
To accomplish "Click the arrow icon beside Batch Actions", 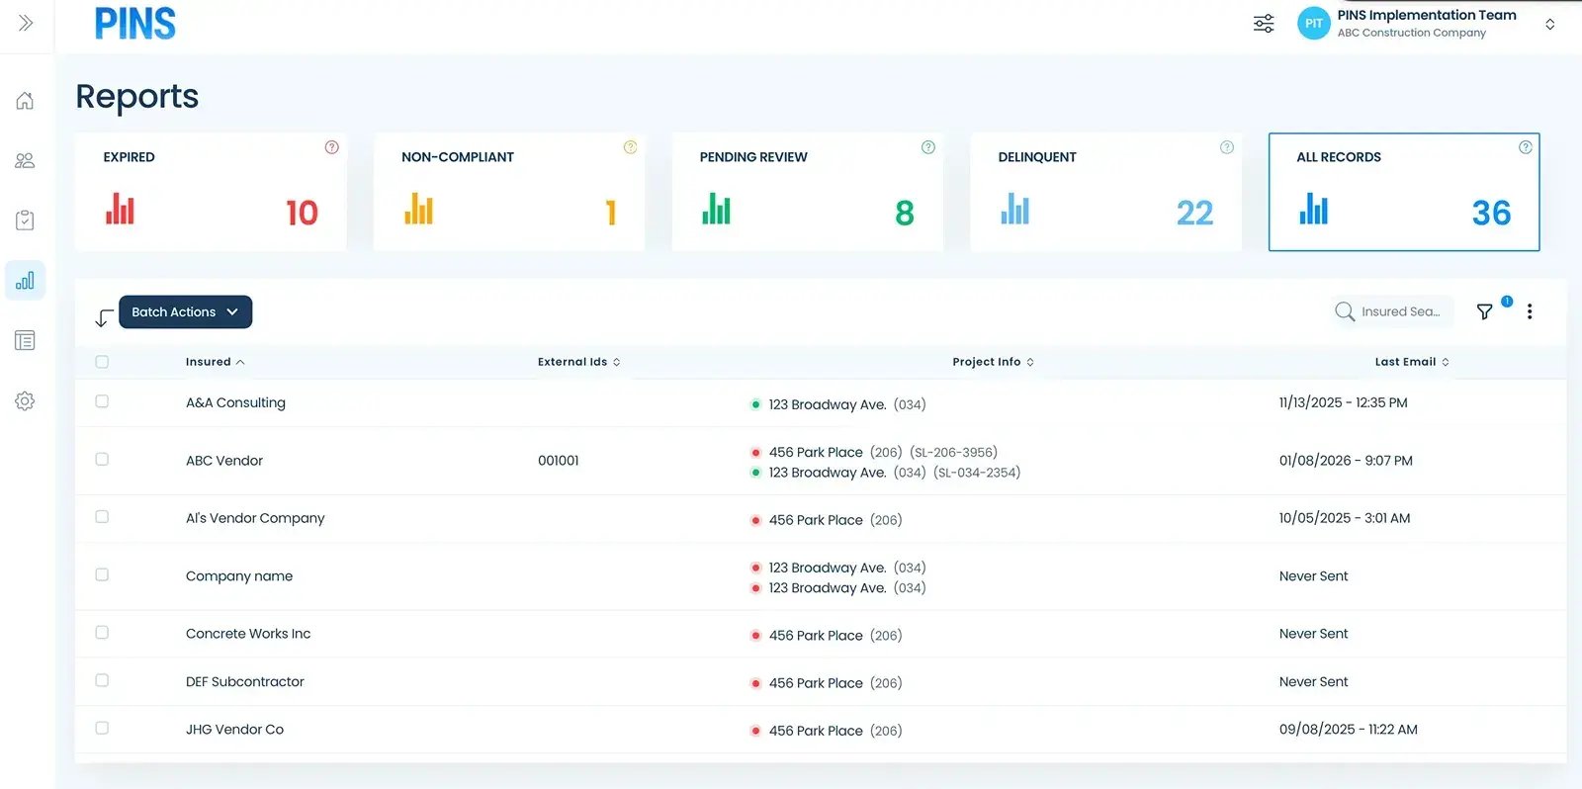I will tap(104, 317).
